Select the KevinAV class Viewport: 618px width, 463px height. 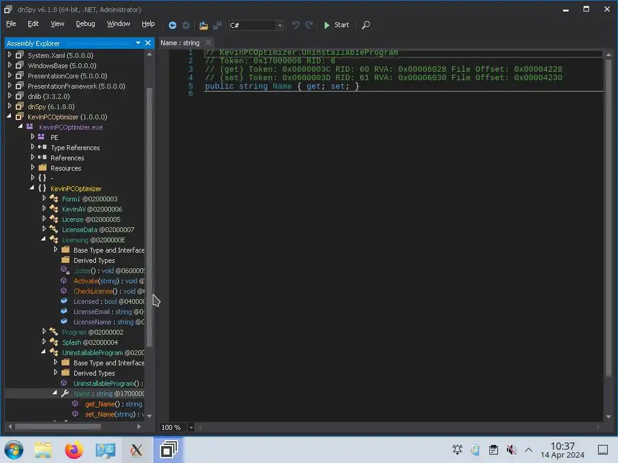[92, 209]
